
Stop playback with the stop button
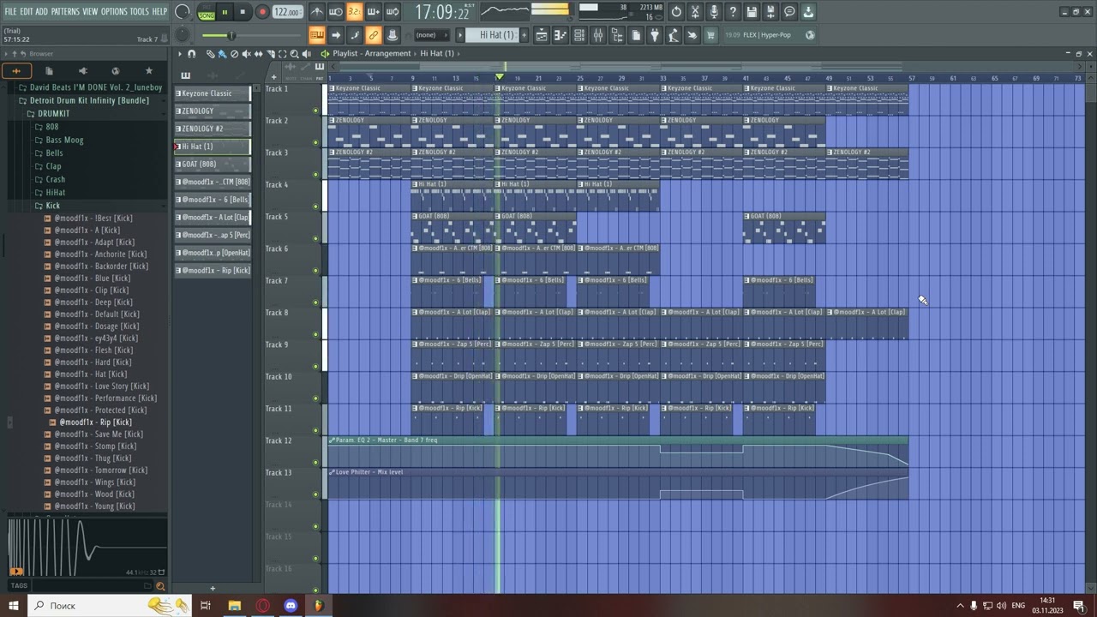tap(243, 12)
